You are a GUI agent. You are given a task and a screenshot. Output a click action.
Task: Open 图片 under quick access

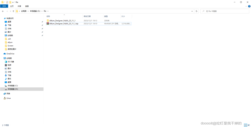point(10,32)
